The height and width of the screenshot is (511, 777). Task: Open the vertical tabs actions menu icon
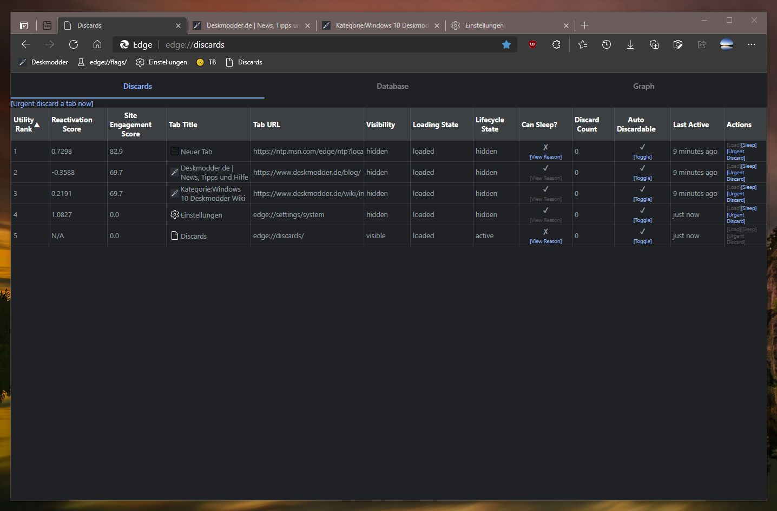(x=24, y=25)
